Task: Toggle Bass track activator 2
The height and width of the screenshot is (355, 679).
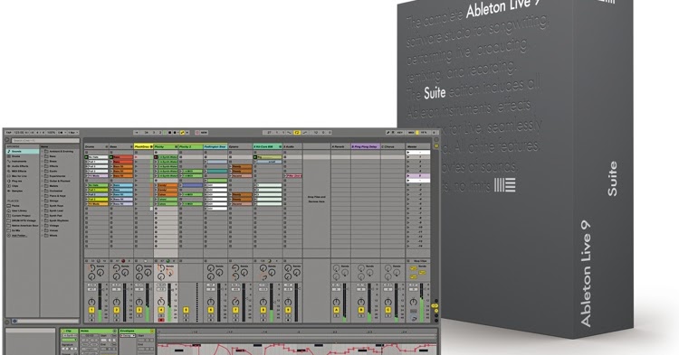Action: pos(116,310)
